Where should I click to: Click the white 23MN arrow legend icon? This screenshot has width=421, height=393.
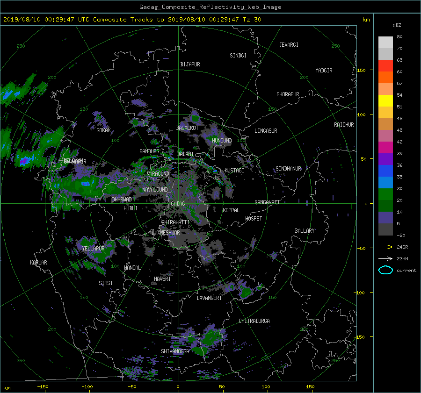click(385, 258)
